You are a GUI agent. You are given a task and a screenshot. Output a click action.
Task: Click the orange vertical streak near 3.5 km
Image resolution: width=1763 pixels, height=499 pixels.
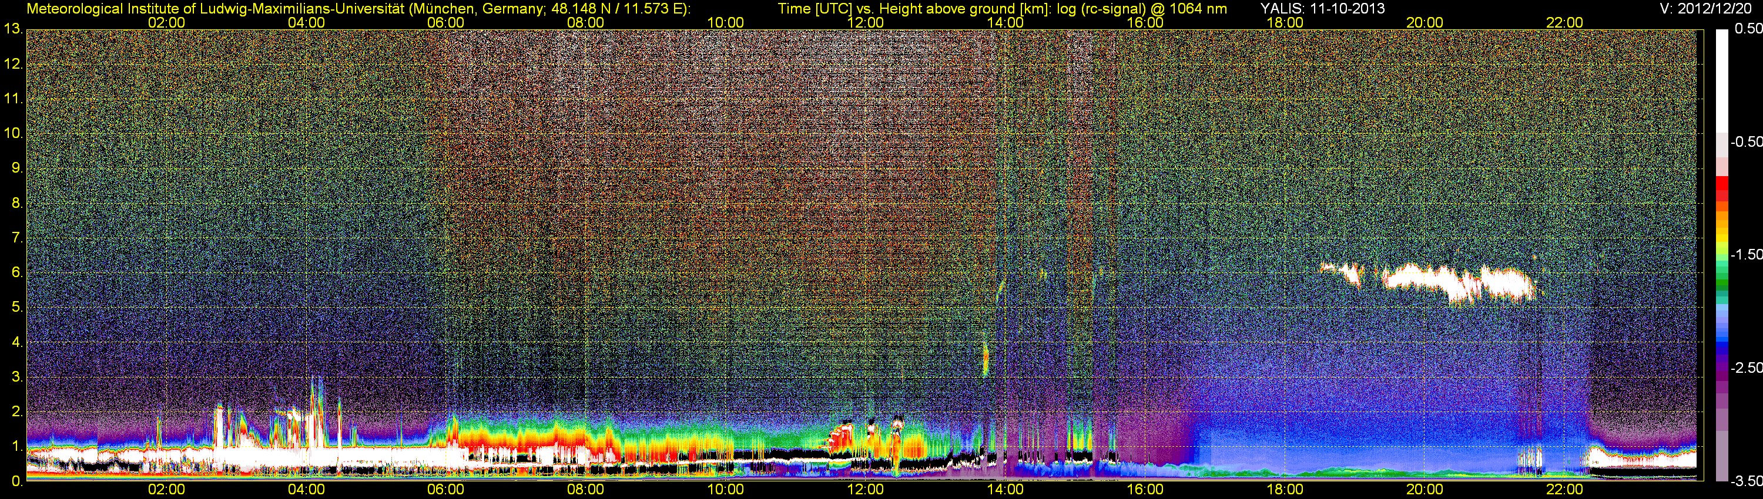[986, 359]
